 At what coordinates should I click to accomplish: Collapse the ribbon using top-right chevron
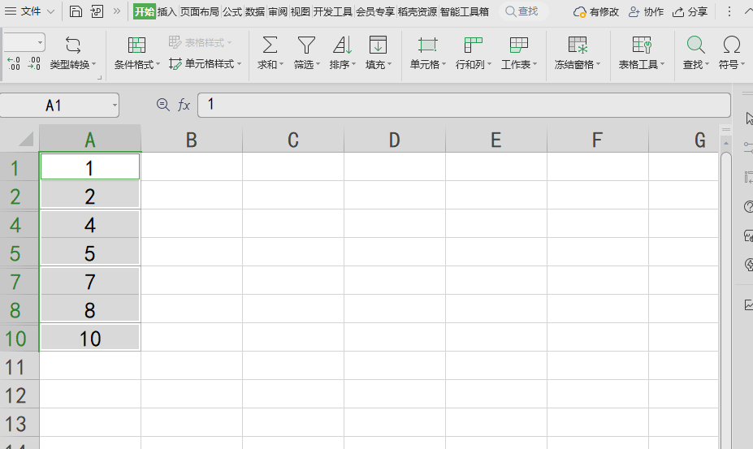point(748,11)
